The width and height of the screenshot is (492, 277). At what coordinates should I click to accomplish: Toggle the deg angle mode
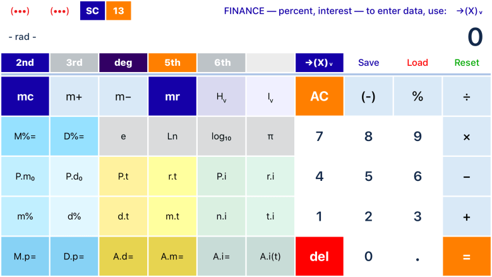click(123, 63)
